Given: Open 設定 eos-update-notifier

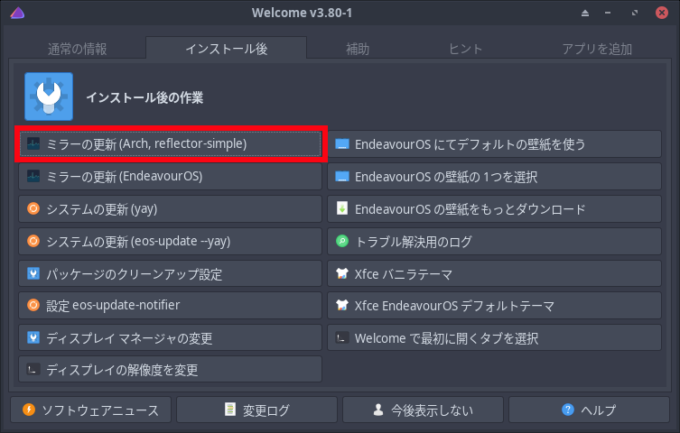Looking at the screenshot, I should coord(171,305).
